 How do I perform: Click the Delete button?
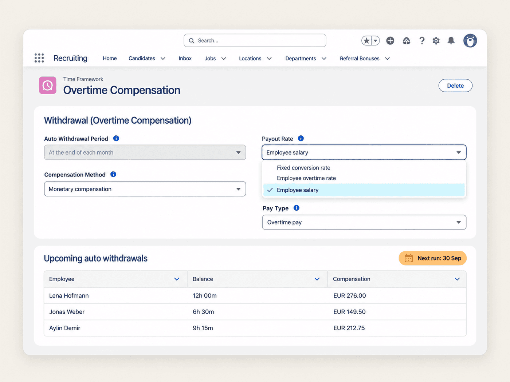pos(455,85)
